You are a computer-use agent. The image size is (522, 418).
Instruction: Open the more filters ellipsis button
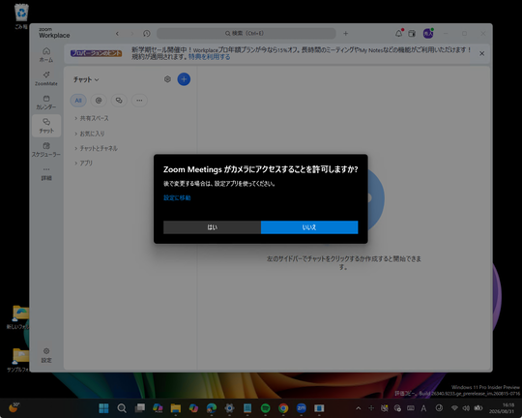pyautogui.click(x=139, y=101)
